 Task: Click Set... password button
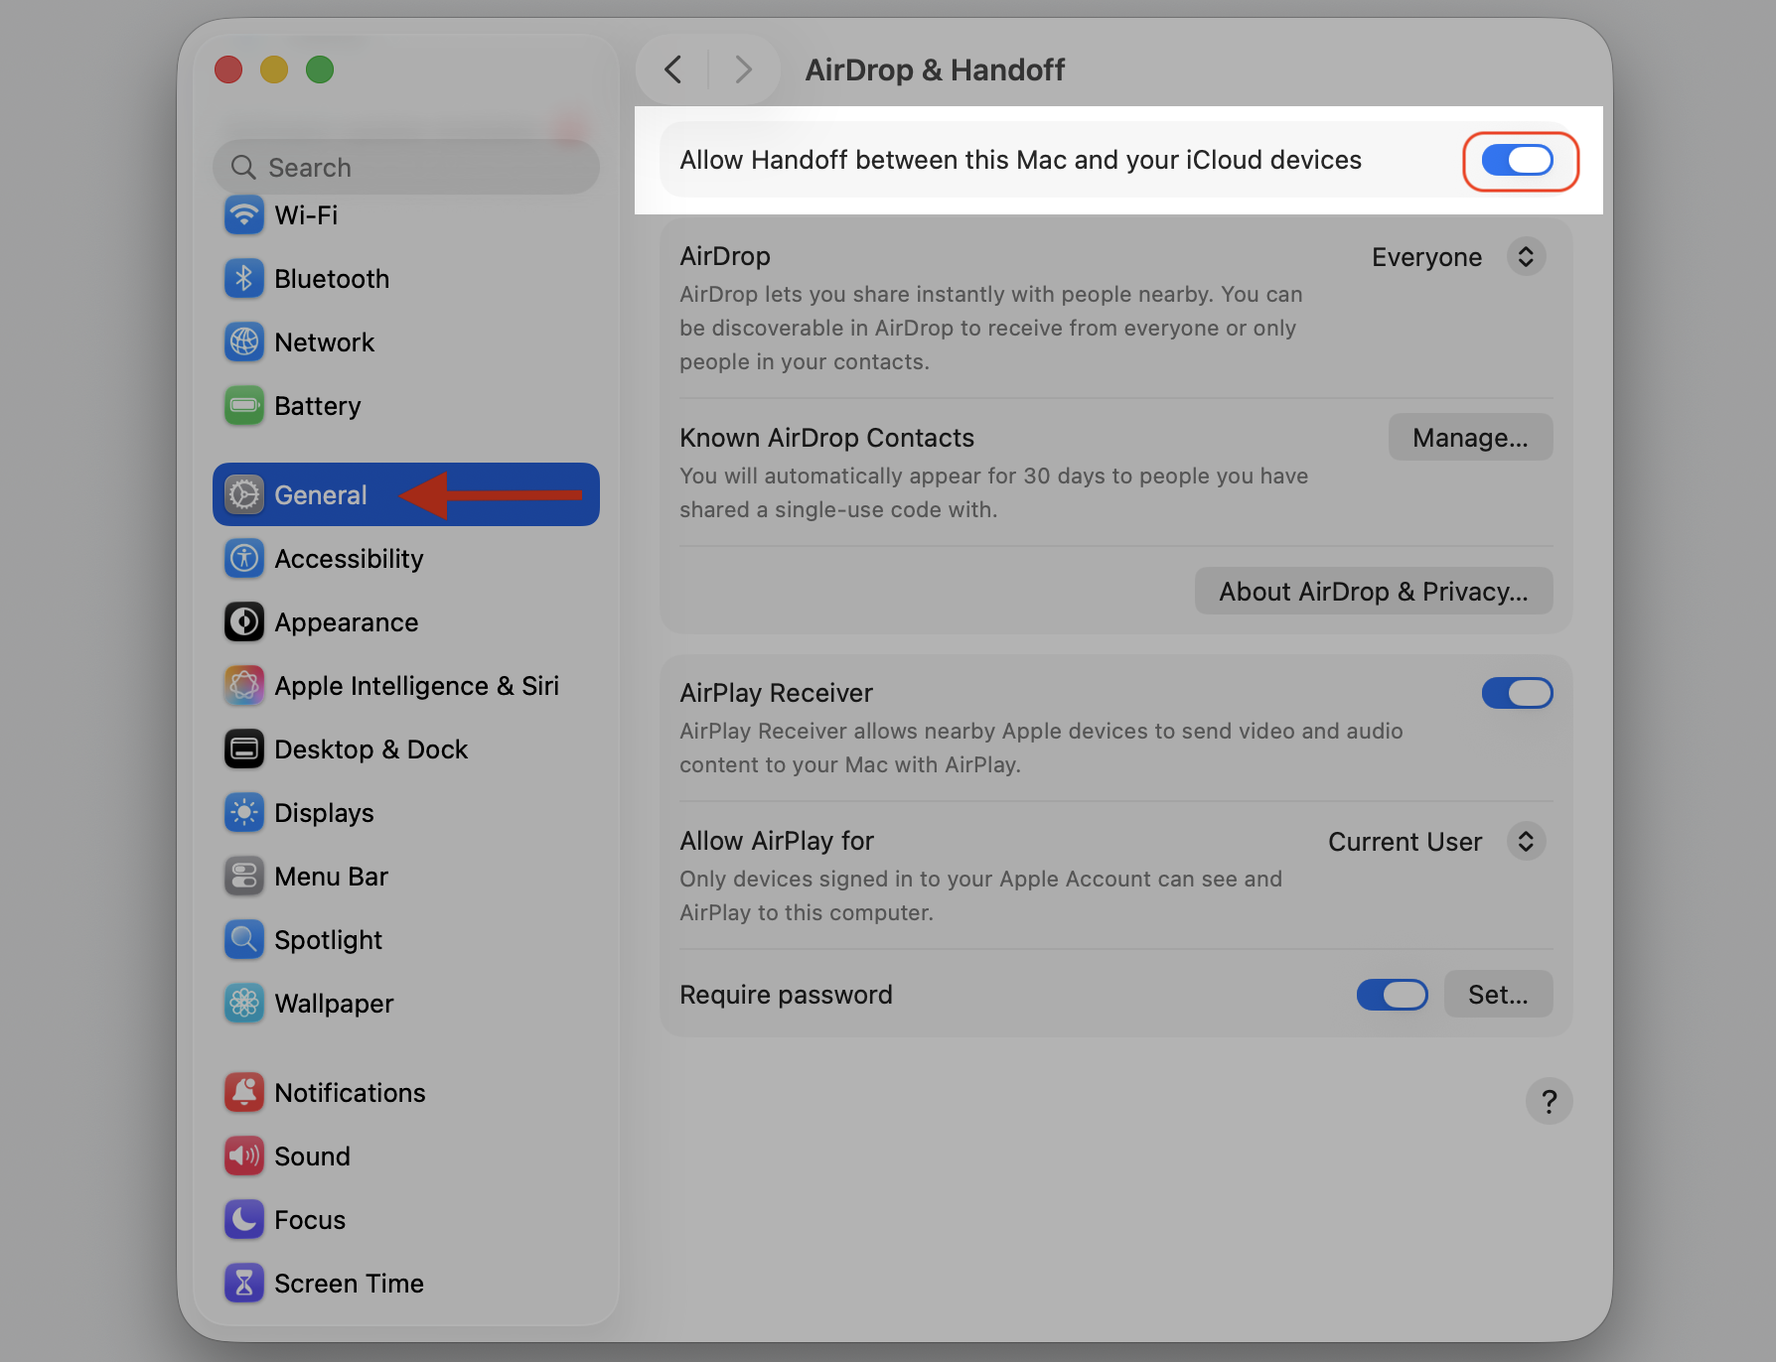1498,994
